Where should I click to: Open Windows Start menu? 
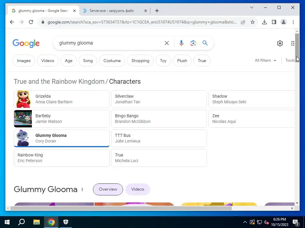click(7, 222)
